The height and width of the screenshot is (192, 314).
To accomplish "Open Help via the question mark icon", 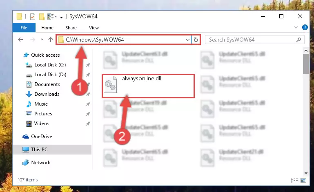I will [305, 27].
